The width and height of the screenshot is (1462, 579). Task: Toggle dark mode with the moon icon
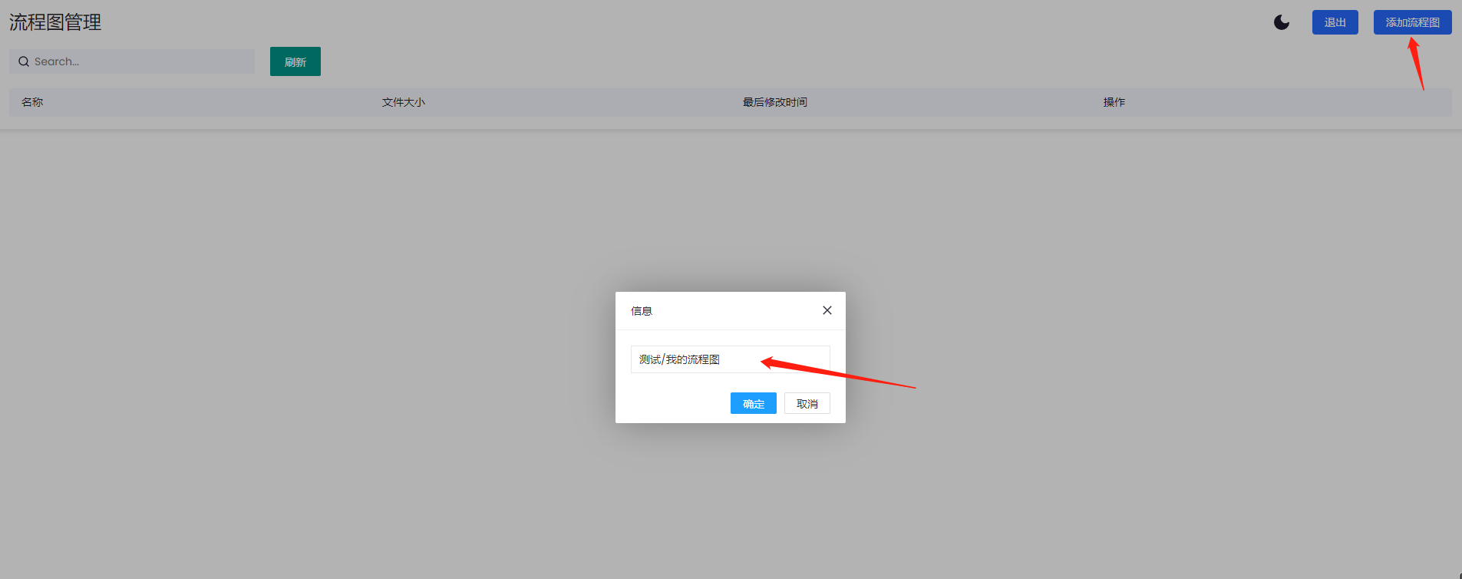[1282, 22]
